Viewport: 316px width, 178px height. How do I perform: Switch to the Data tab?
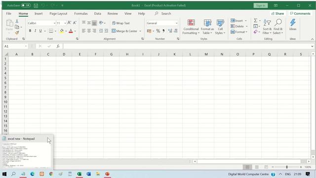click(x=98, y=13)
